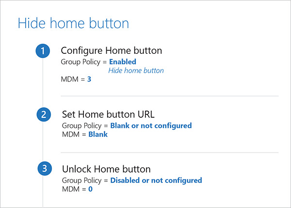This screenshot has height=208, width=291.
Task: Select the Configure Home button heading
Action: click(111, 51)
